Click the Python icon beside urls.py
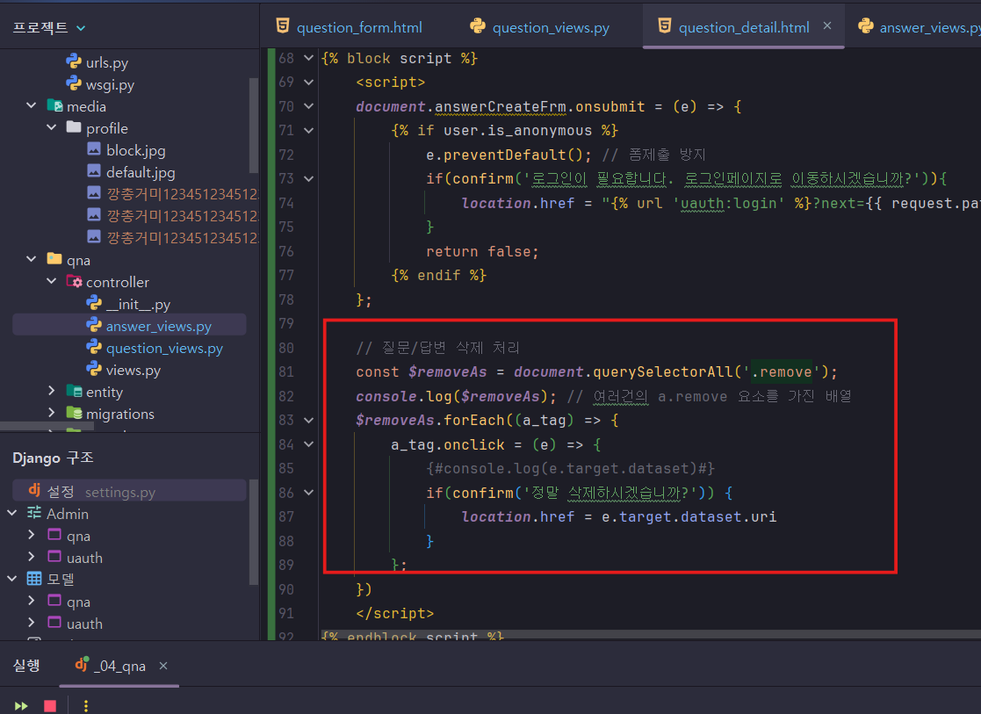The height and width of the screenshot is (714, 981). coord(74,61)
